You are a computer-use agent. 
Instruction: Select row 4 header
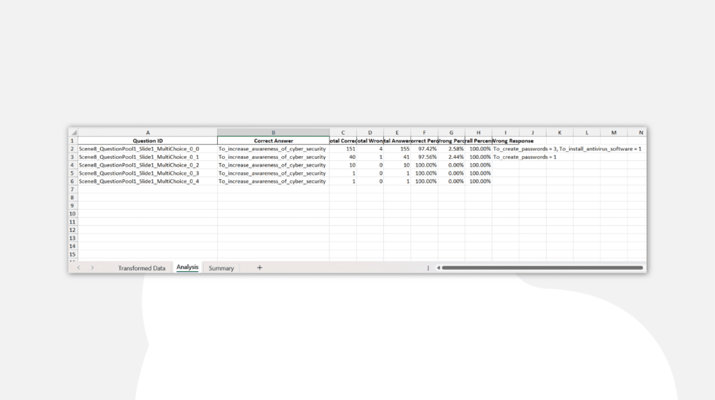tap(72, 165)
